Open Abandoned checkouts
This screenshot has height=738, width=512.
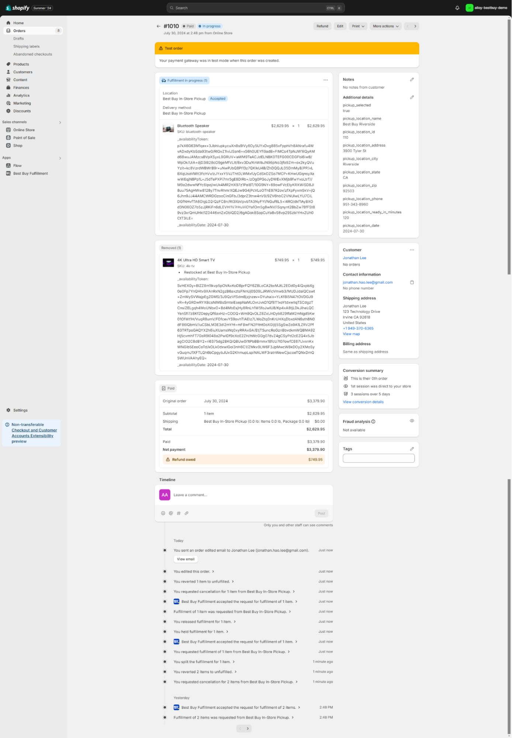point(33,54)
